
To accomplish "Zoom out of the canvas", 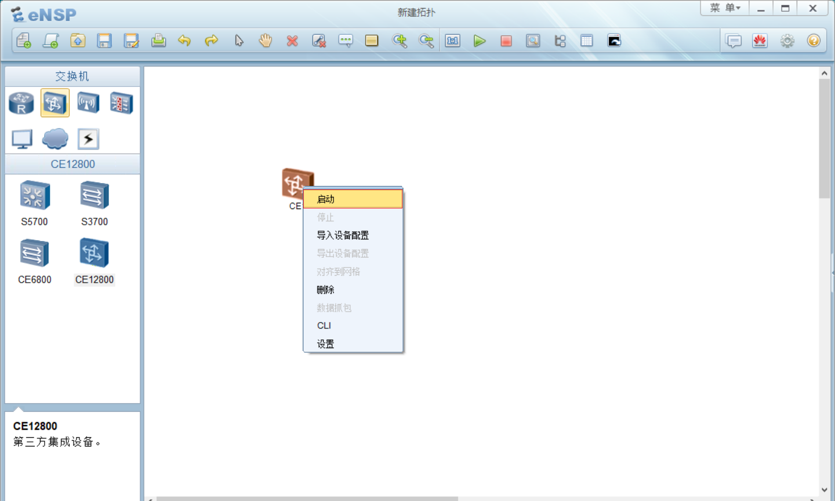I will click(426, 41).
